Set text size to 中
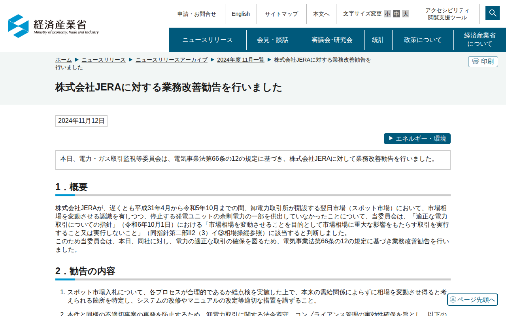The width and height of the screenshot is (506, 316). click(x=396, y=14)
